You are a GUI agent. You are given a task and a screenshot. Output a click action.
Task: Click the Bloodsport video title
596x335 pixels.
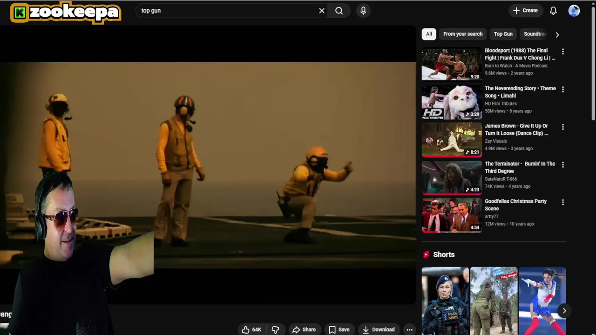click(520, 54)
